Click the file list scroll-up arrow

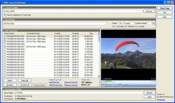(99, 33)
